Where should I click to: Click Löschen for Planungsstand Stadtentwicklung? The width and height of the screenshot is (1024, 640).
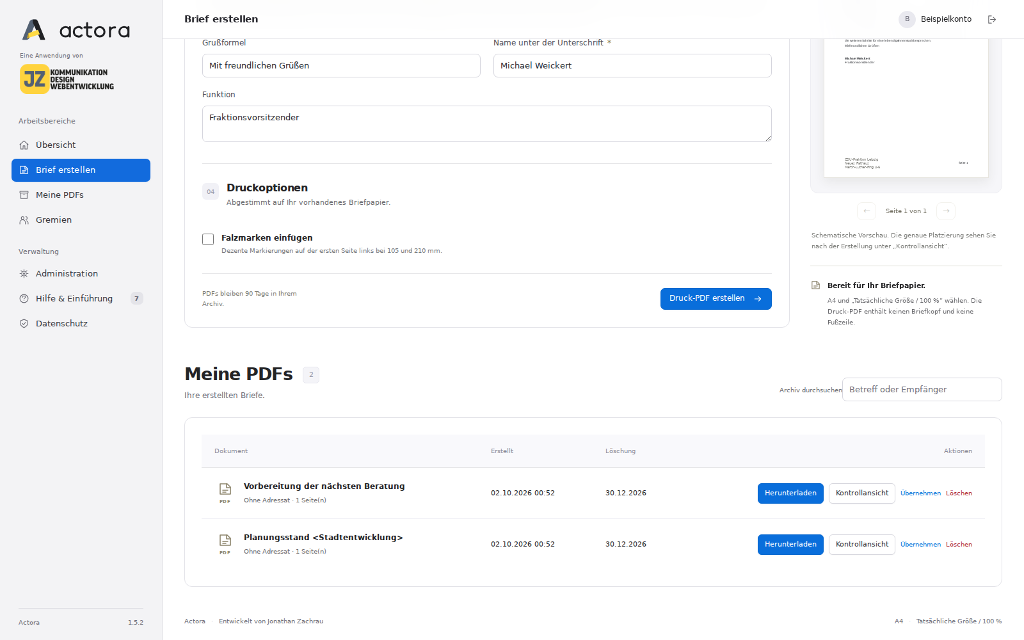coord(959,545)
